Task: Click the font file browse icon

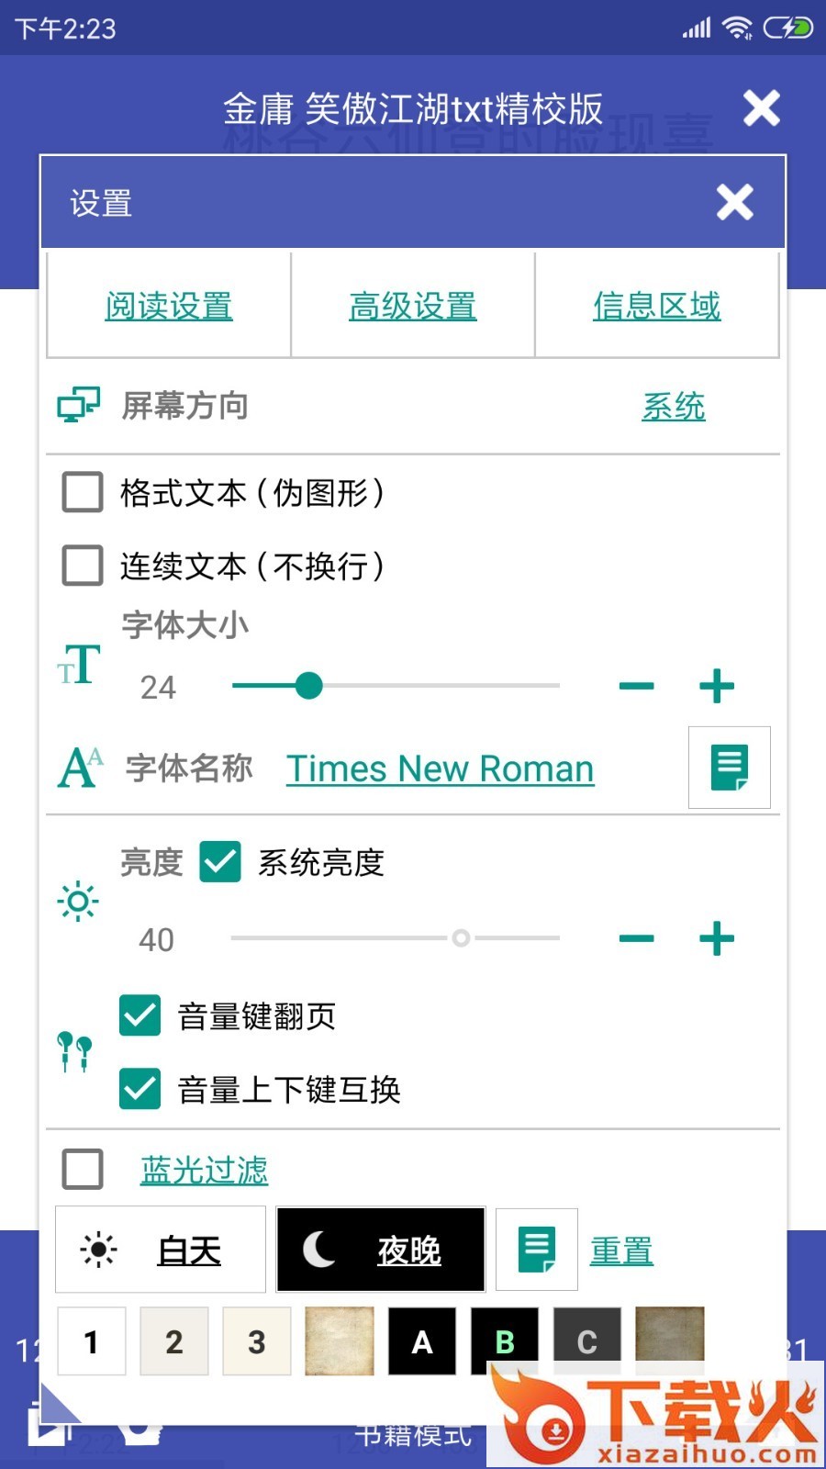Action: tap(729, 768)
